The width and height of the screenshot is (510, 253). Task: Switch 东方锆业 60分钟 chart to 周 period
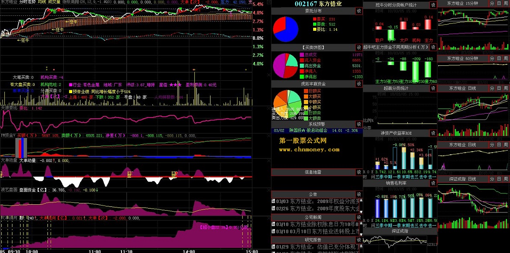pos(506,59)
